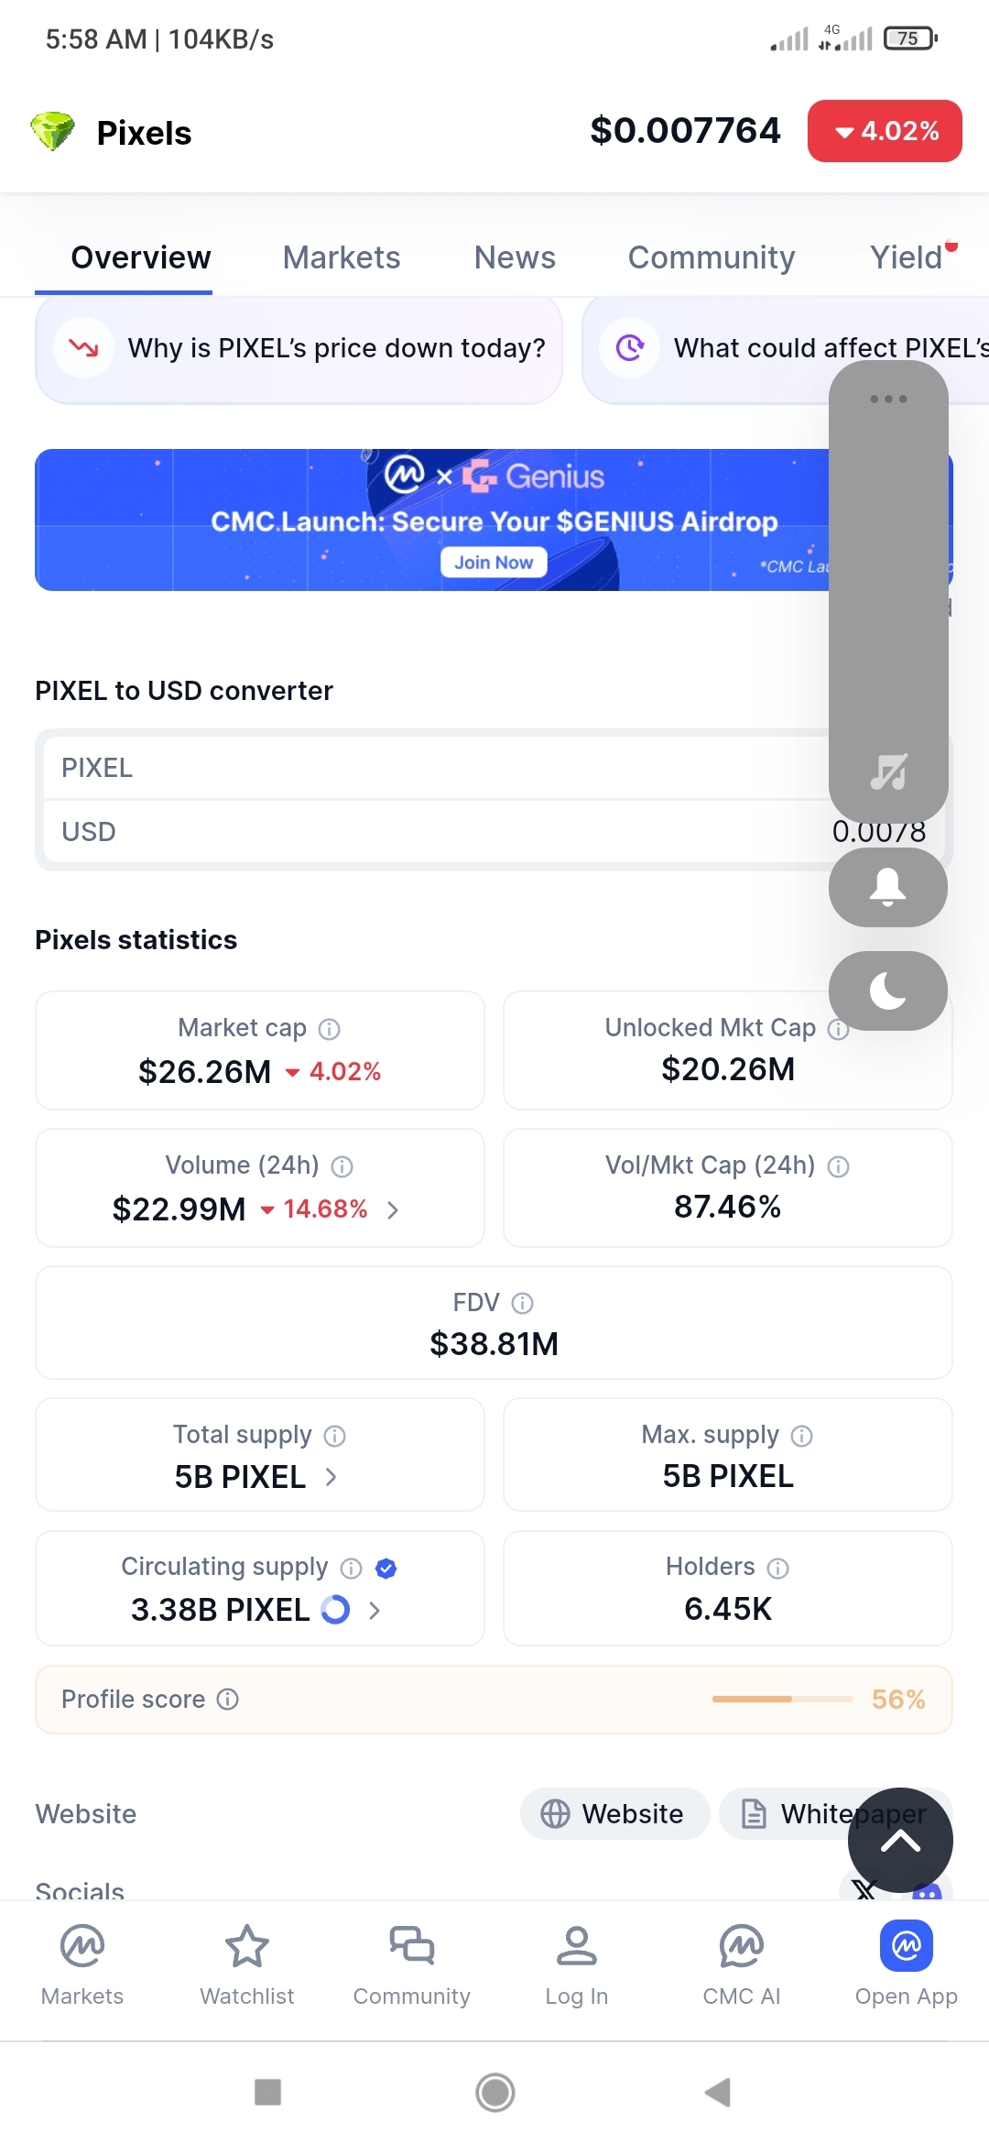Tap the notification bell floating button

[887, 887]
